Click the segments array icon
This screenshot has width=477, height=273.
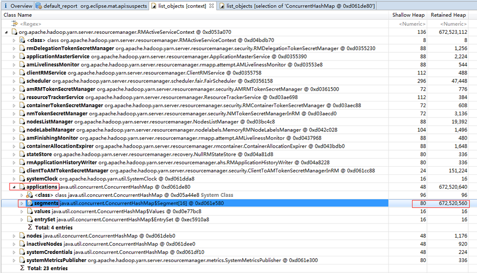pos(30,203)
